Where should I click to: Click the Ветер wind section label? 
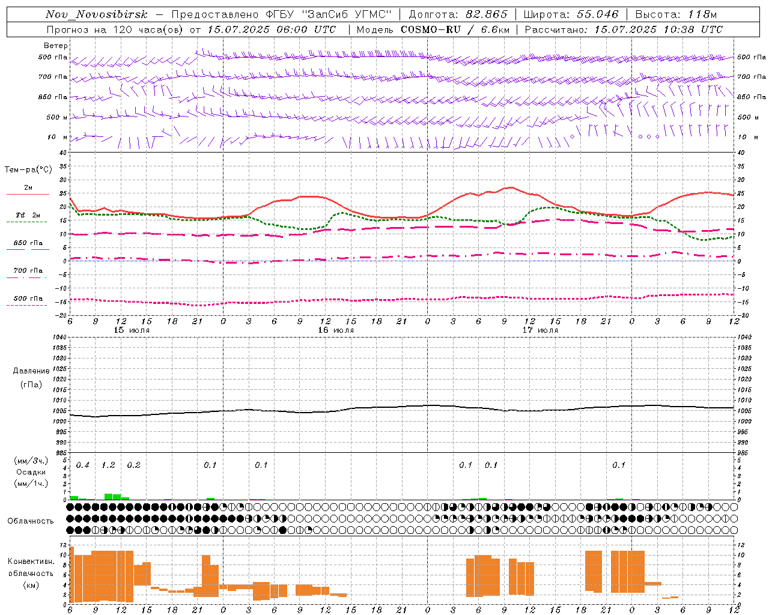pos(56,46)
